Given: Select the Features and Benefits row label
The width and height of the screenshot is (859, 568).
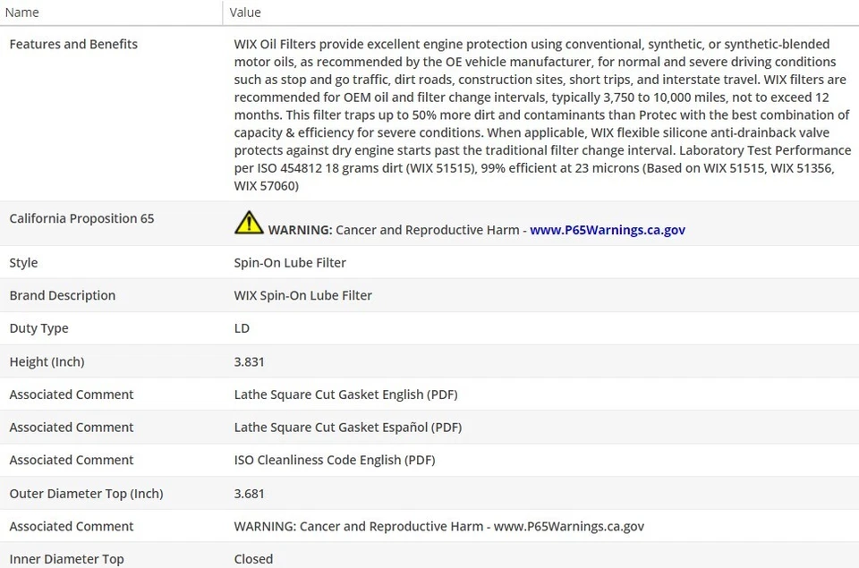Looking at the screenshot, I should (73, 44).
